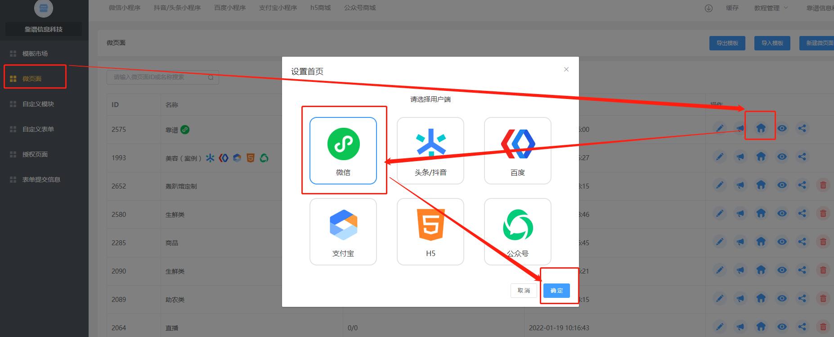Set page 2575 as homepage
This screenshot has width=834, height=337.
761,129
